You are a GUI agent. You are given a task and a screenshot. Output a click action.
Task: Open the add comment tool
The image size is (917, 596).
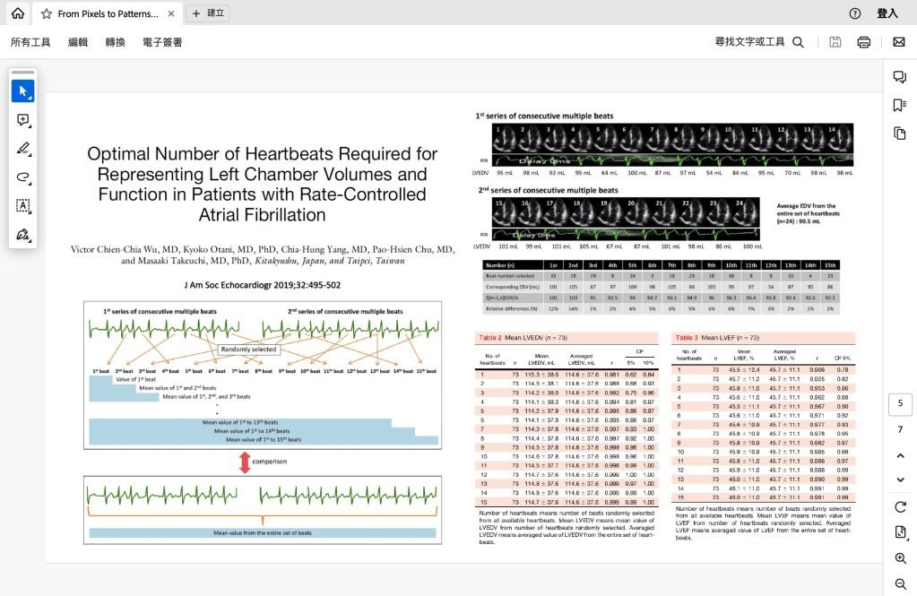click(x=22, y=120)
